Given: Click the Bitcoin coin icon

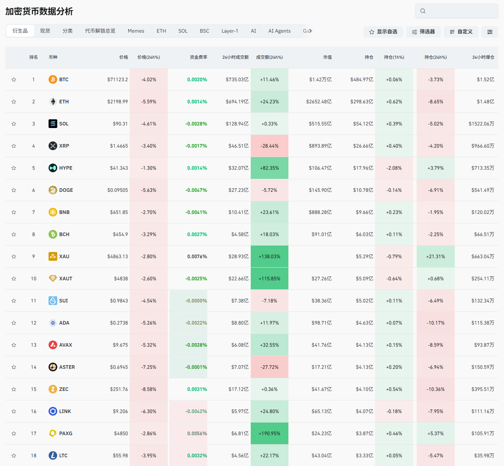Looking at the screenshot, I should tap(53, 79).
